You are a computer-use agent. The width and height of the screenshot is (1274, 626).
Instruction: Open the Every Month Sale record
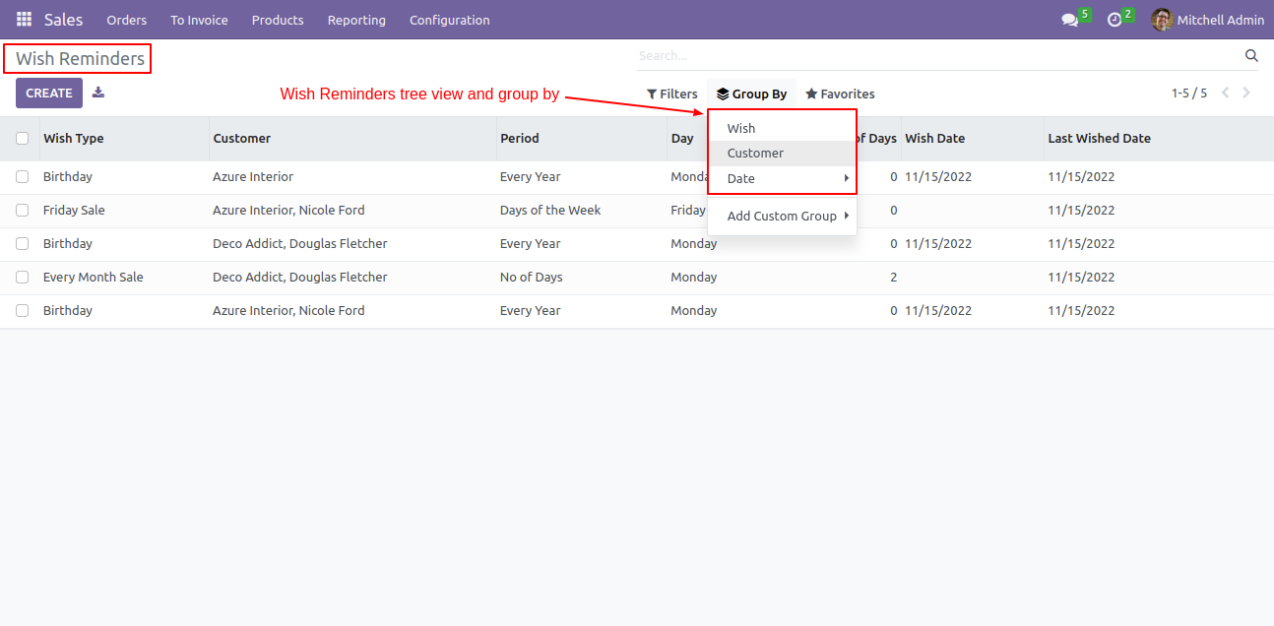(x=94, y=278)
